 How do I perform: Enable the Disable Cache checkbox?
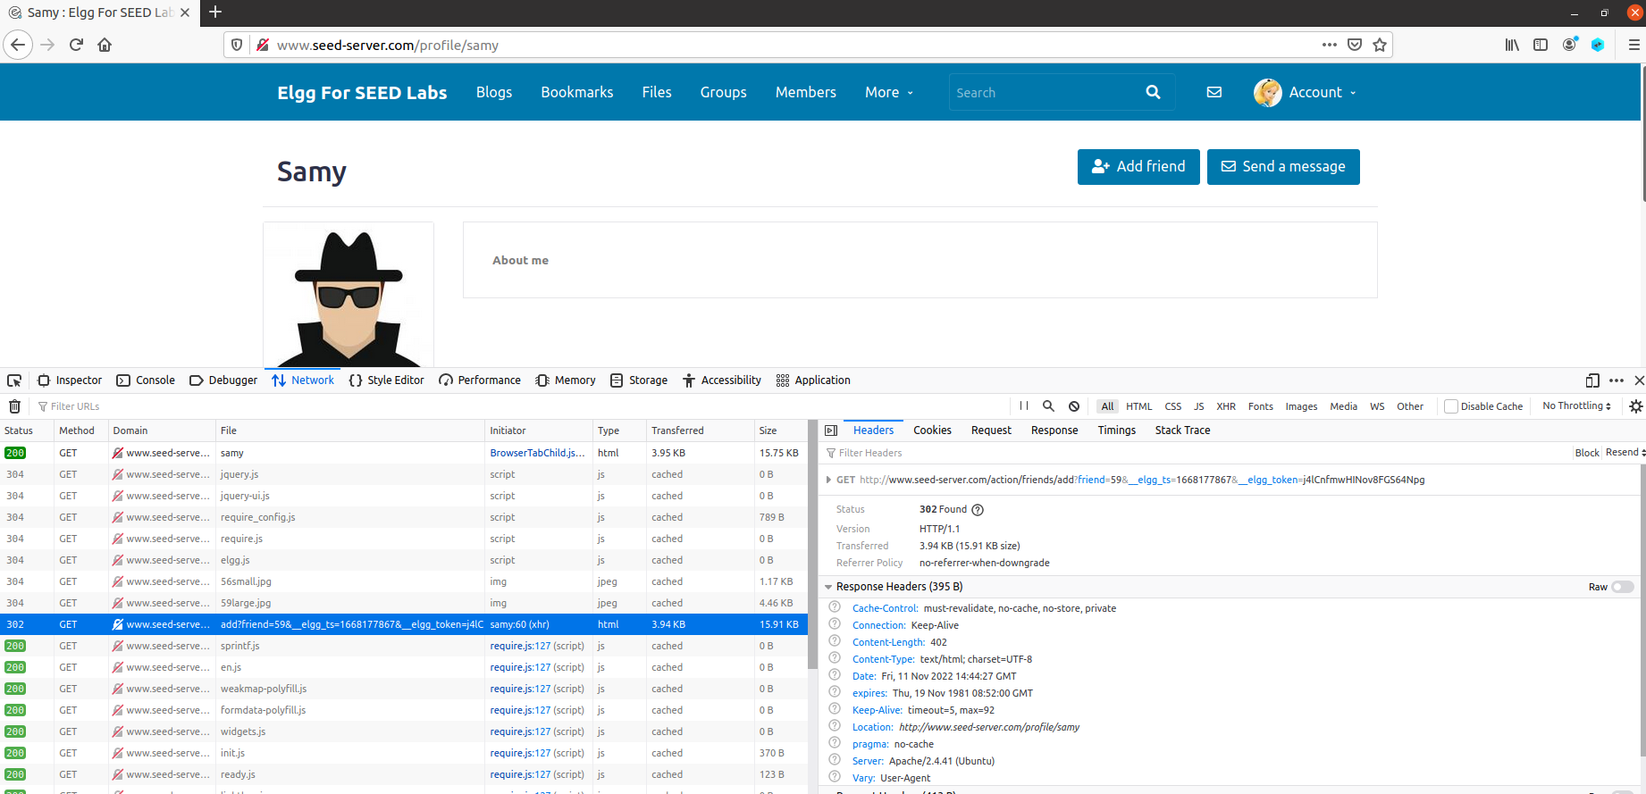pos(1451,406)
